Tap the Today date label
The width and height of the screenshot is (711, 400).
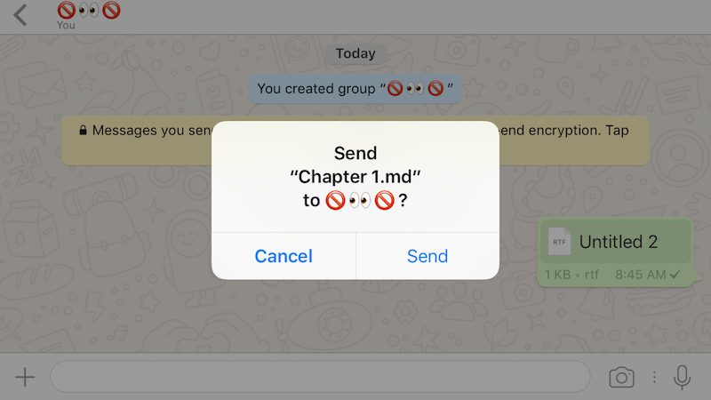355,53
